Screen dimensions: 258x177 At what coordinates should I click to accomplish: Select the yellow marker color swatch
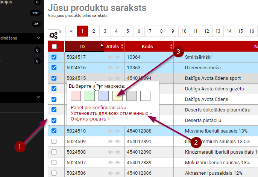(x=117, y=96)
